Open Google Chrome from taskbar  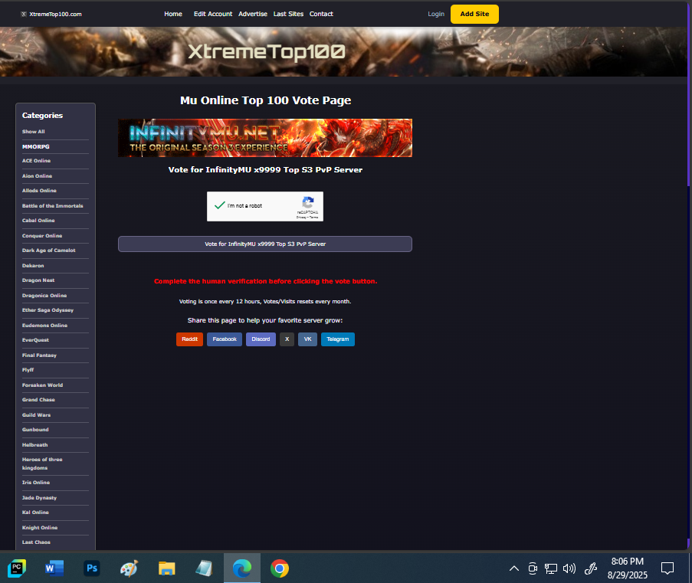click(280, 568)
